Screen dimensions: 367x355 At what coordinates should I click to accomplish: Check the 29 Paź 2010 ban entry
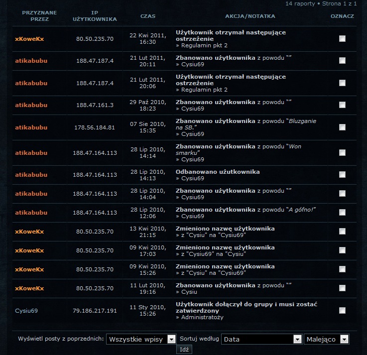(342, 105)
